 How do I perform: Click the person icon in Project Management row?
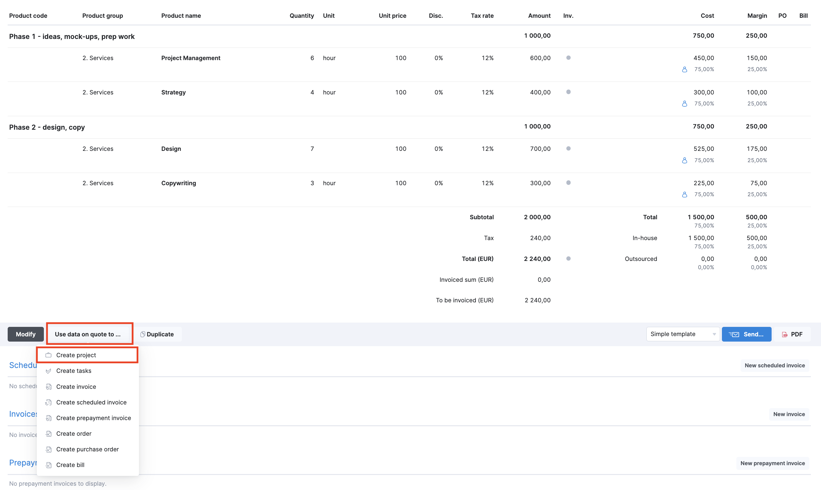pos(684,69)
